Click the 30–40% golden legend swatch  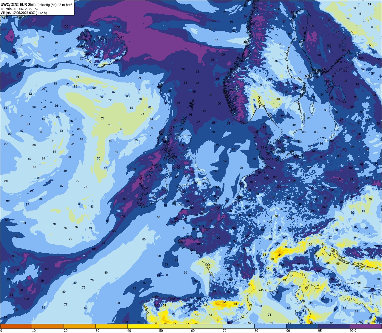[111, 326]
